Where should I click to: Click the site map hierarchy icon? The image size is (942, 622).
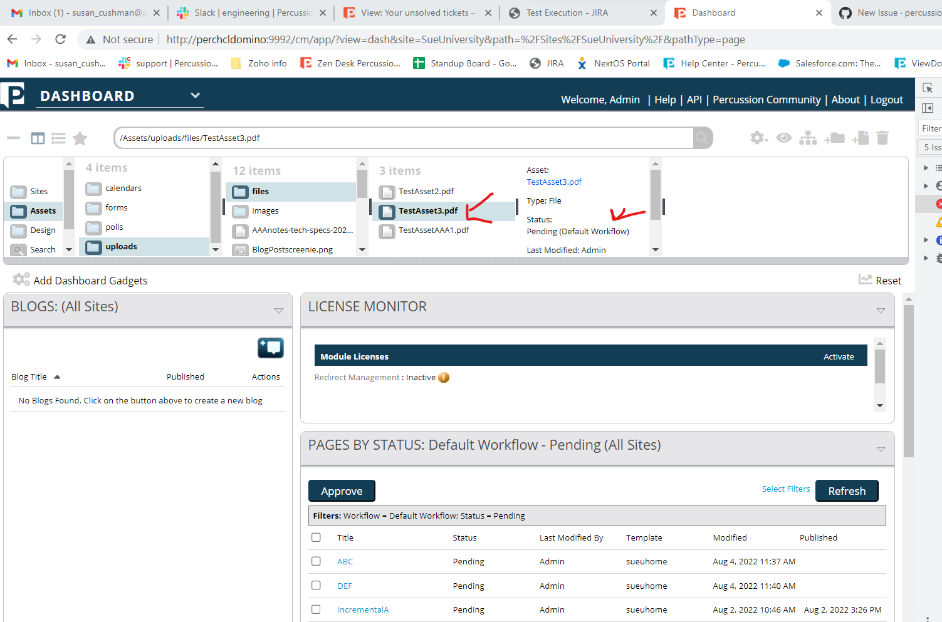click(808, 138)
